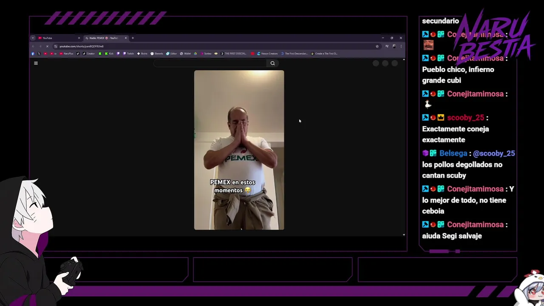This screenshot has height=306, width=544.
Task: Open the Google Drive bookmark icon
Action: (195, 54)
